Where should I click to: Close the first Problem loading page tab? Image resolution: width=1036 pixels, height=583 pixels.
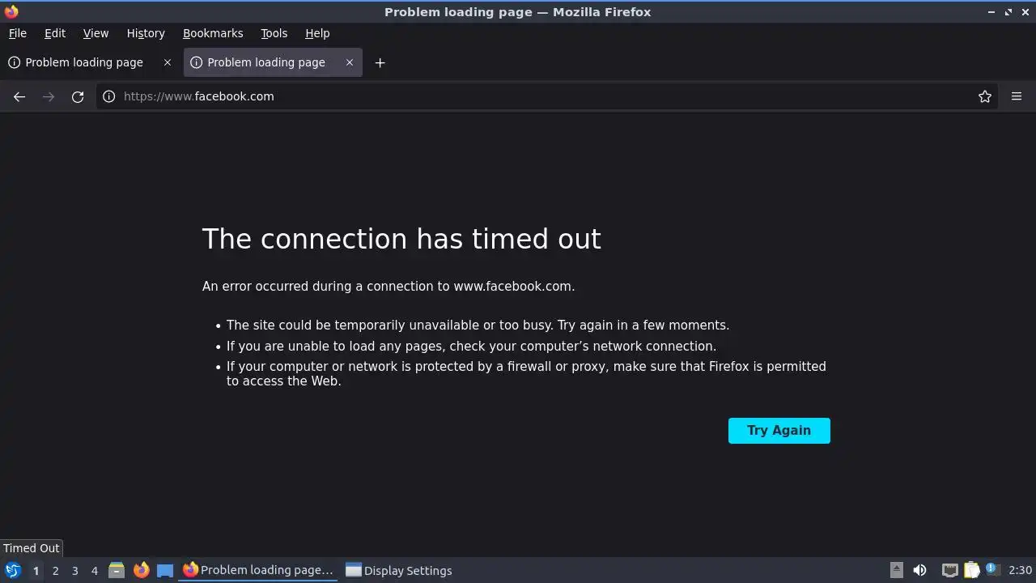pyautogui.click(x=168, y=62)
